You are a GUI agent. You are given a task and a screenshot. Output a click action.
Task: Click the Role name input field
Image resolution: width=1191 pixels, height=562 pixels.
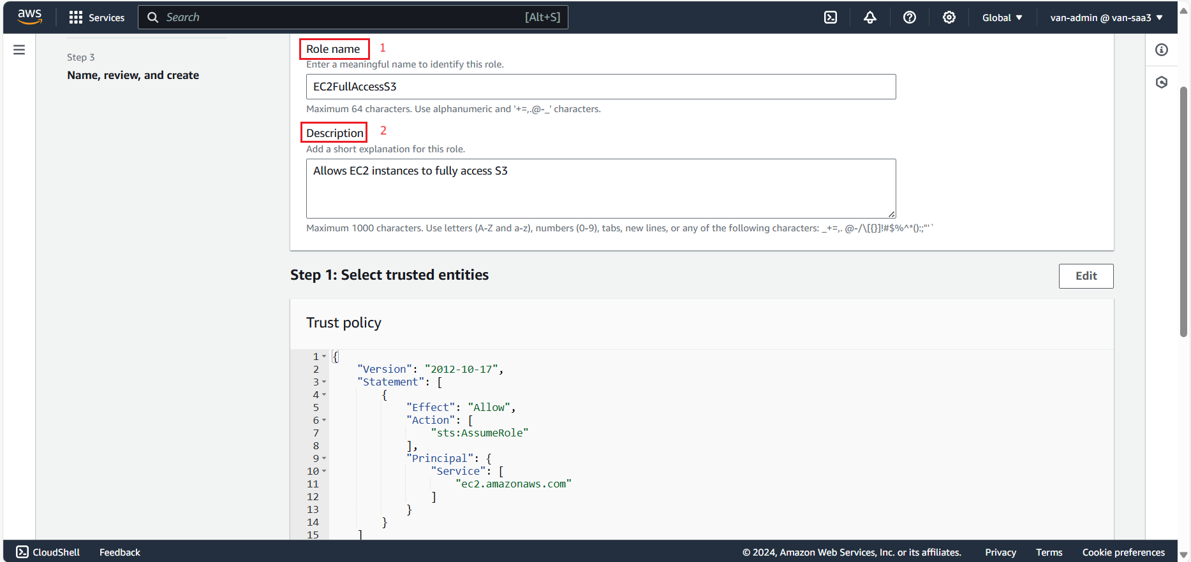[x=601, y=87]
